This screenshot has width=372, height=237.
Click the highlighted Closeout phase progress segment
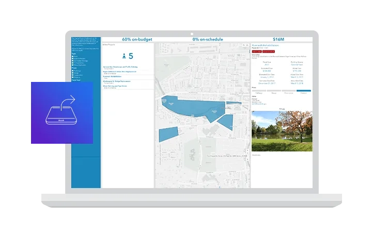click(304, 91)
